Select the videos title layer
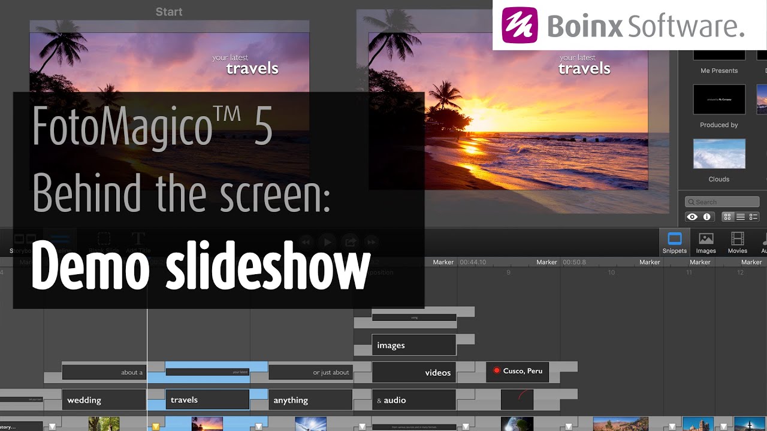The height and width of the screenshot is (431, 767). (x=414, y=372)
